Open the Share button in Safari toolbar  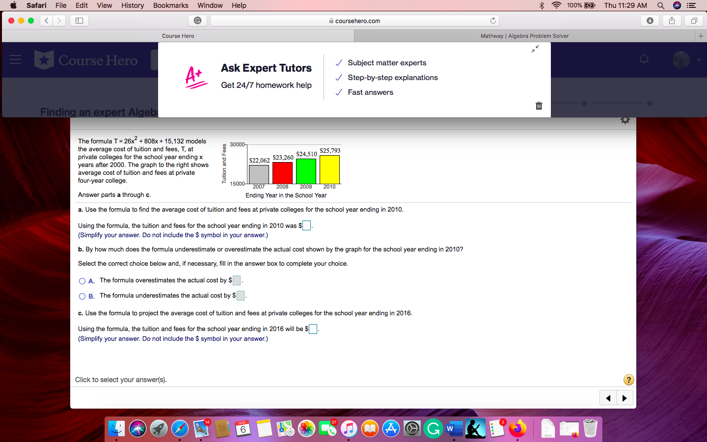(672, 21)
